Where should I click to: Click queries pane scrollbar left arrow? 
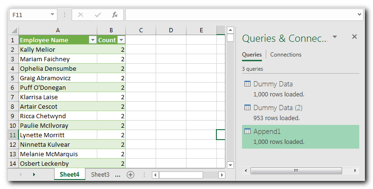pyautogui.click(x=246, y=170)
